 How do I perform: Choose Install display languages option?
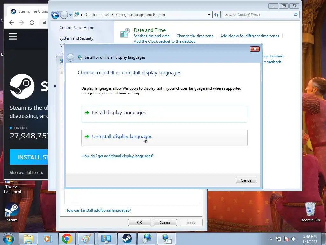tap(165, 114)
